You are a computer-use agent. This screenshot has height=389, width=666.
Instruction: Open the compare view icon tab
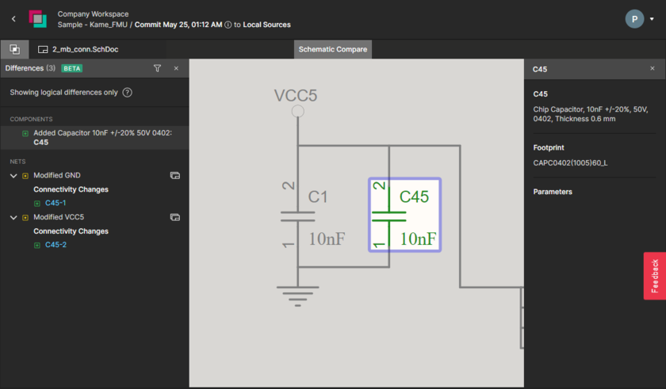click(14, 49)
